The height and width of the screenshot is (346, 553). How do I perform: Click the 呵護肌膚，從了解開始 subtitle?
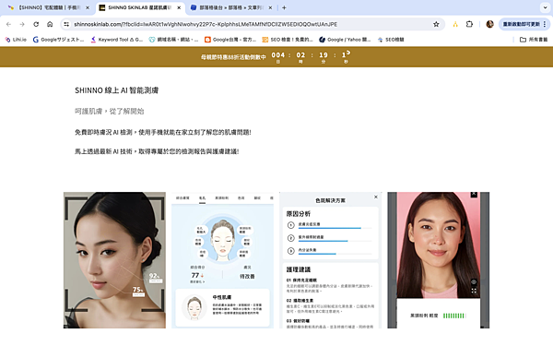point(110,112)
